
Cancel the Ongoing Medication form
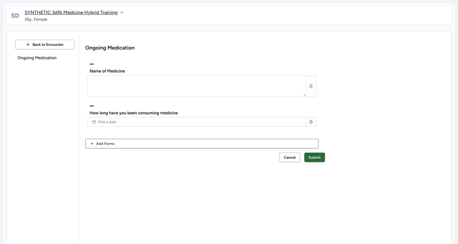(290, 157)
